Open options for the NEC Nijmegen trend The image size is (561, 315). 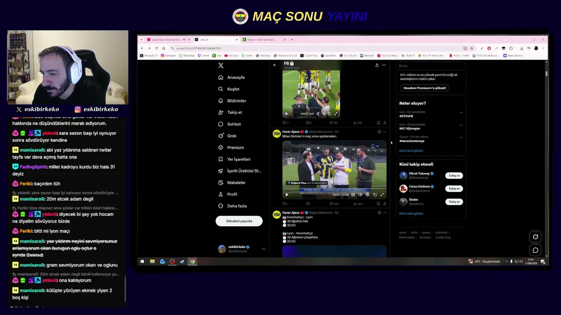[461, 125]
